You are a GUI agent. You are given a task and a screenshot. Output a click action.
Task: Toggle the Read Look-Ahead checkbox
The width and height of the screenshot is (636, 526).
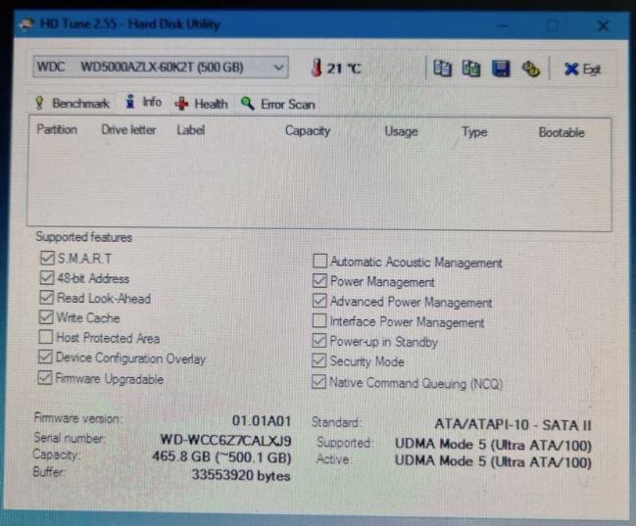(46, 297)
